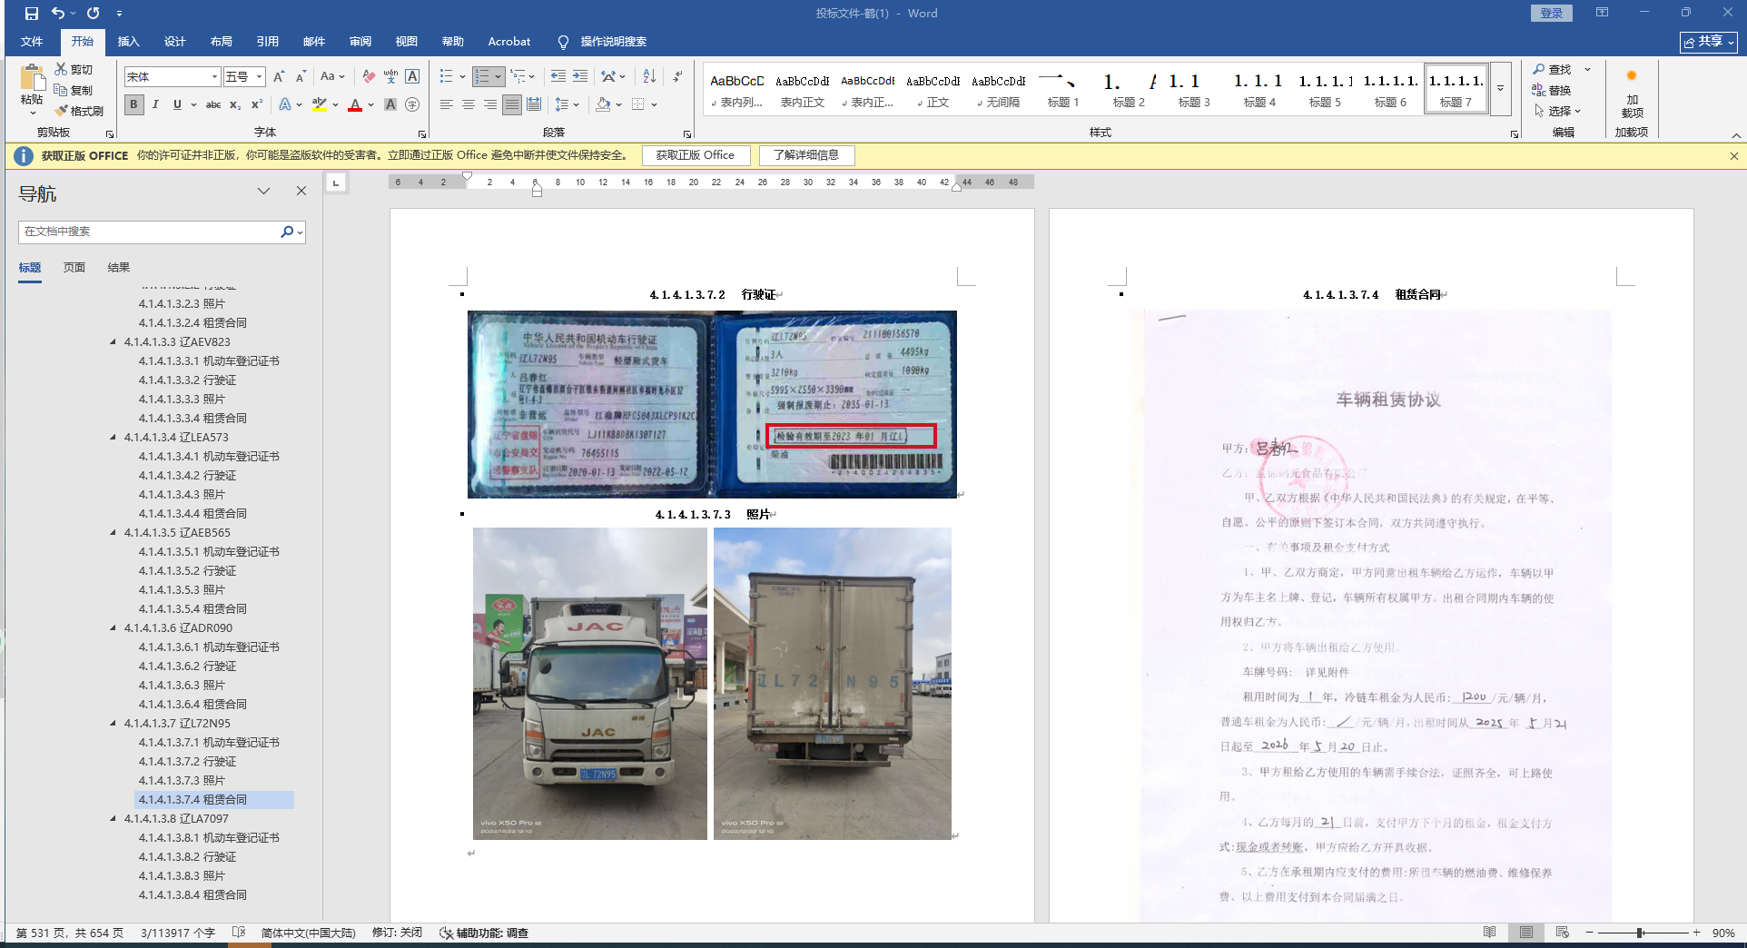Open the font size dropdown (五号)
Screen dimensions: 1747x948
pyautogui.click(x=259, y=77)
